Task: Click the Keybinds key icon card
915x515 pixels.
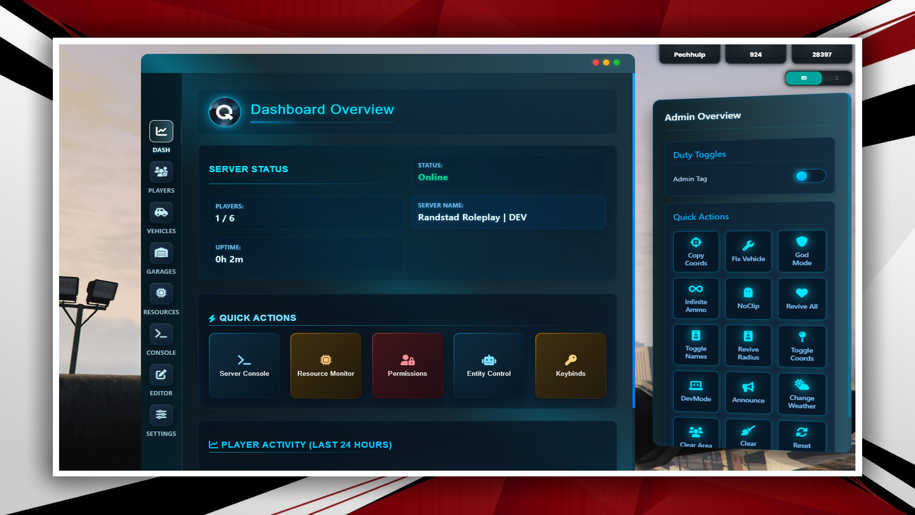Action: tap(570, 366)
